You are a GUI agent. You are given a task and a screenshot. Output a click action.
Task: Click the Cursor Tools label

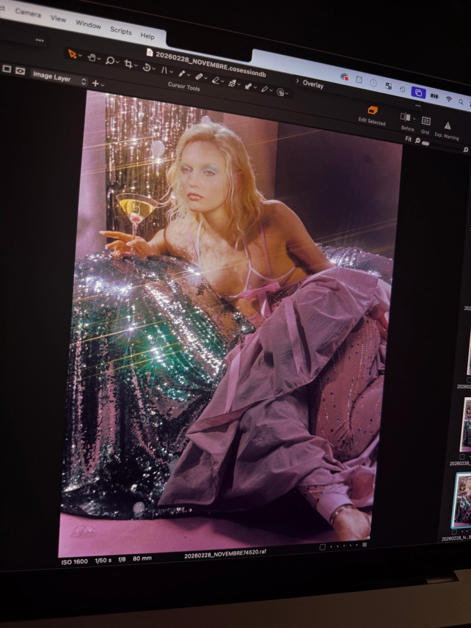(x=184, y=88)
